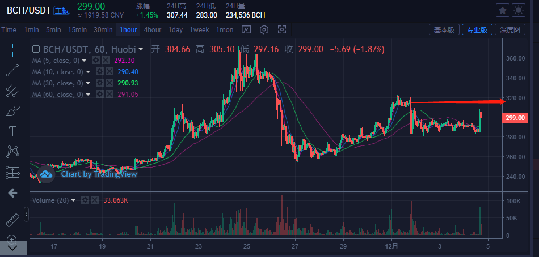Open settings for Volume indicator
The image size is (539, 257).
[x=85, y=200]
